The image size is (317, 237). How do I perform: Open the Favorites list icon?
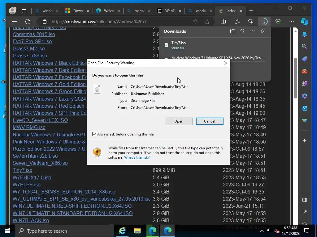tap(237, 22)
